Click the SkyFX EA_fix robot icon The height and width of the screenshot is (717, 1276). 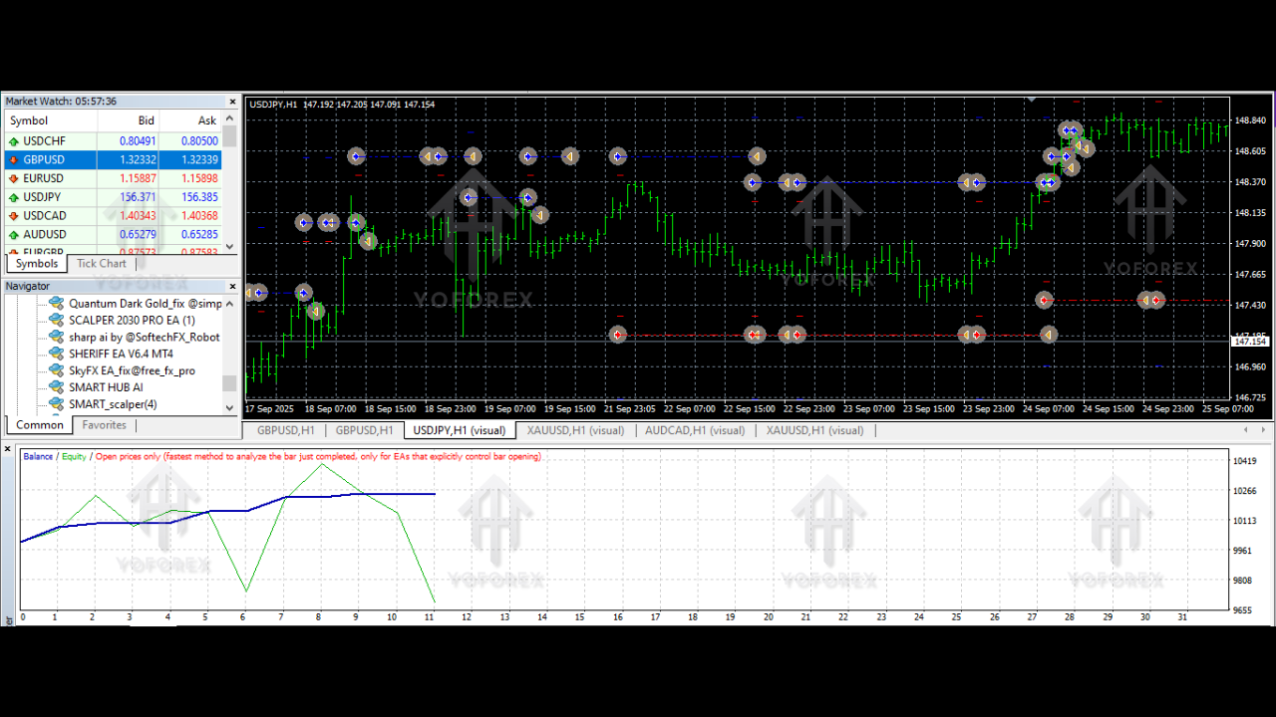56,369
